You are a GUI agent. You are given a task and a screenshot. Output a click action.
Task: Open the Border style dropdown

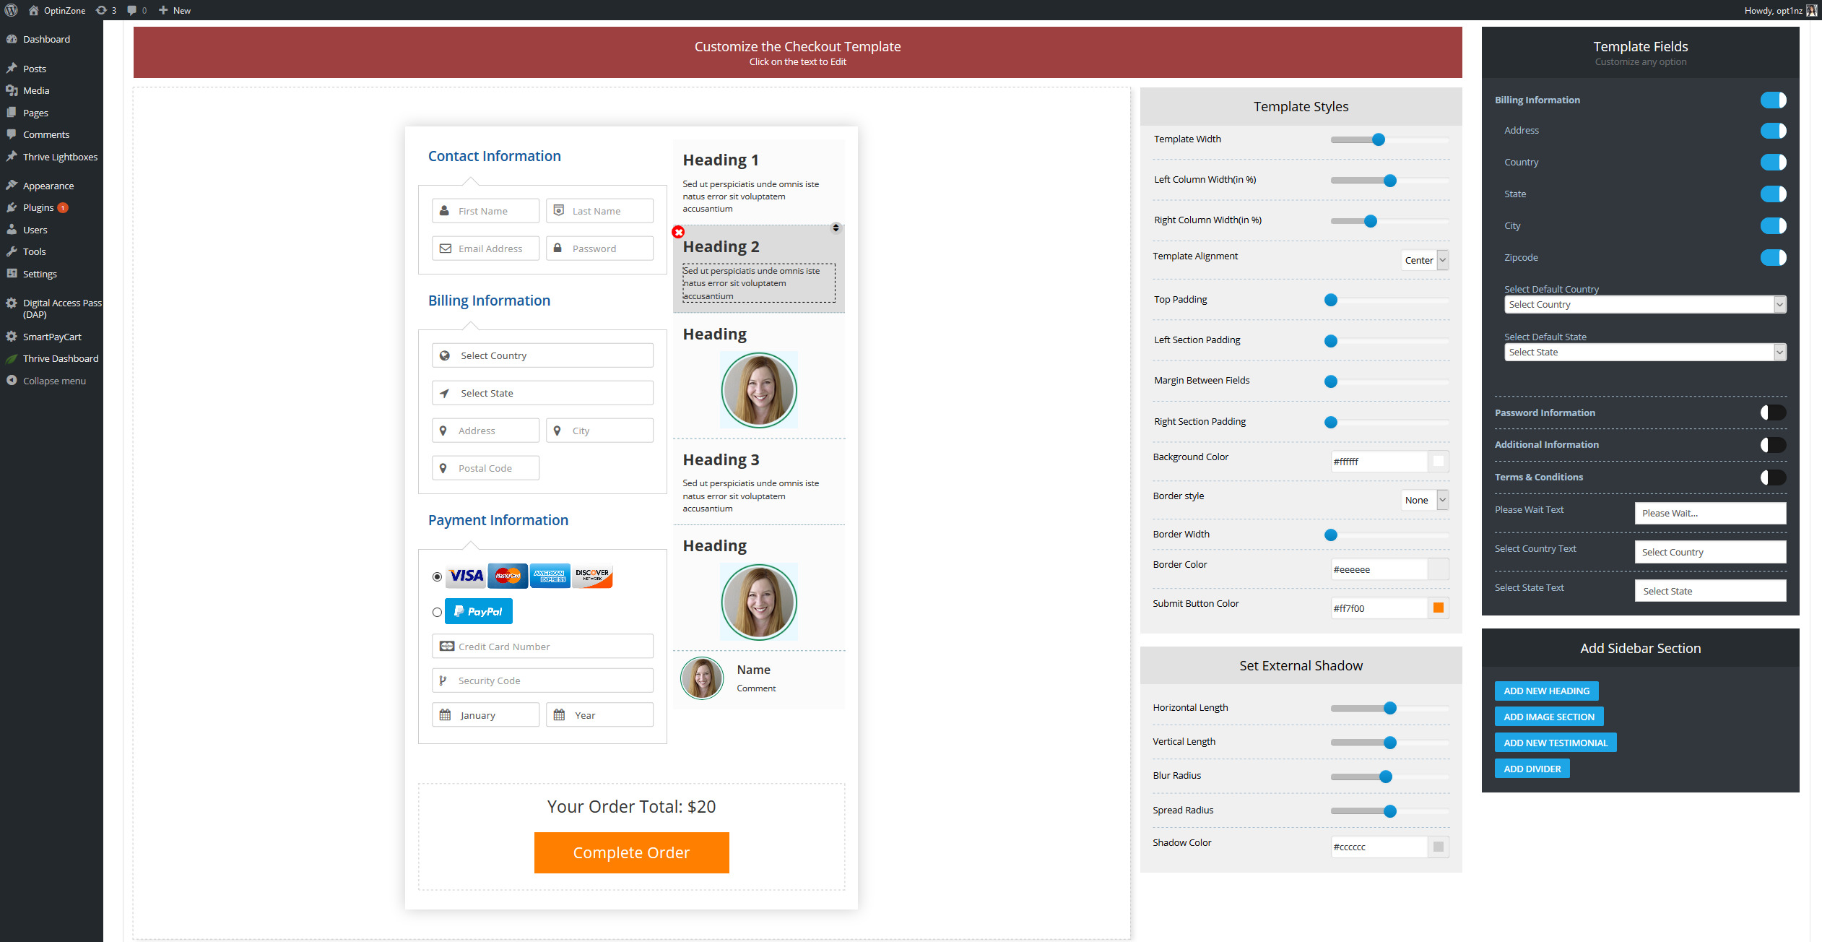pyautogui.click(x=1425, y=500)
